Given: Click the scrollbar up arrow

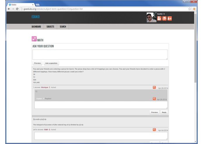Looking at the screenshot, I should (x=195, y=13).
